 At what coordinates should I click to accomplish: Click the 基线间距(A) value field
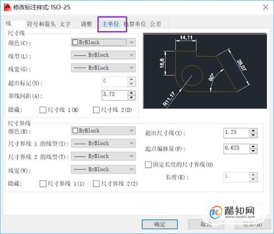[115, 96]
